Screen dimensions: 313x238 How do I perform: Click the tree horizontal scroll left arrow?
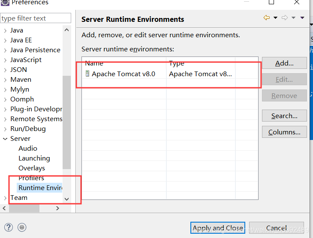[x=4, y=208]
